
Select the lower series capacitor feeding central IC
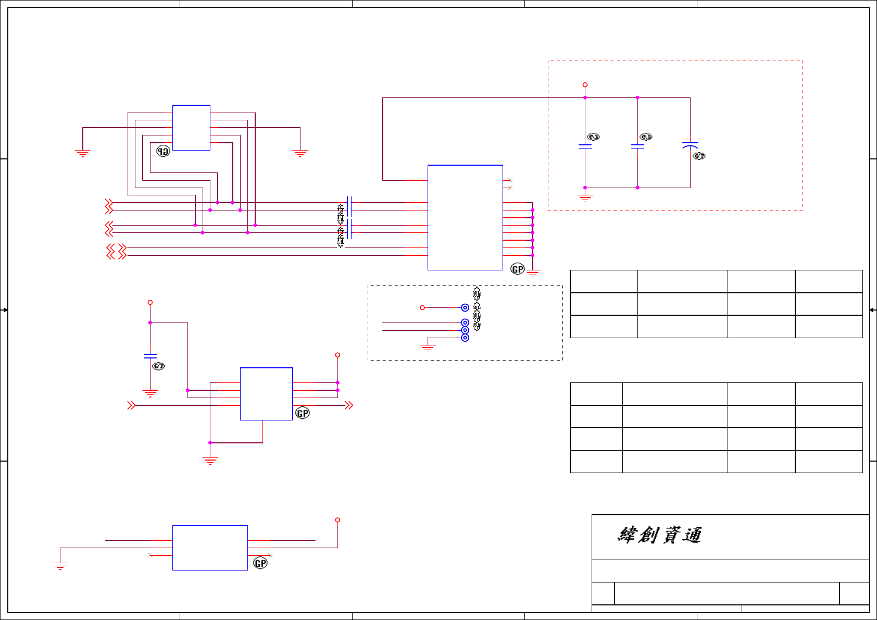(349, 229)
